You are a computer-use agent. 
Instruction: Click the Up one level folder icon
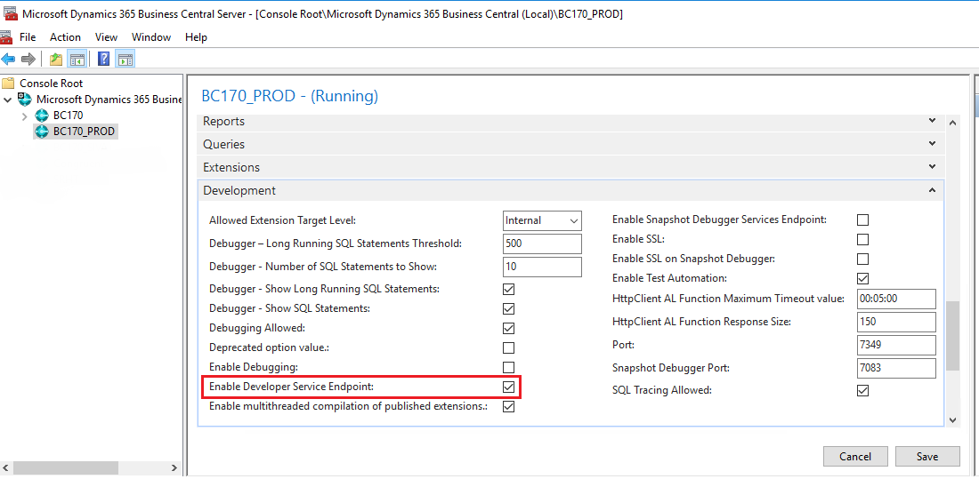56,60
